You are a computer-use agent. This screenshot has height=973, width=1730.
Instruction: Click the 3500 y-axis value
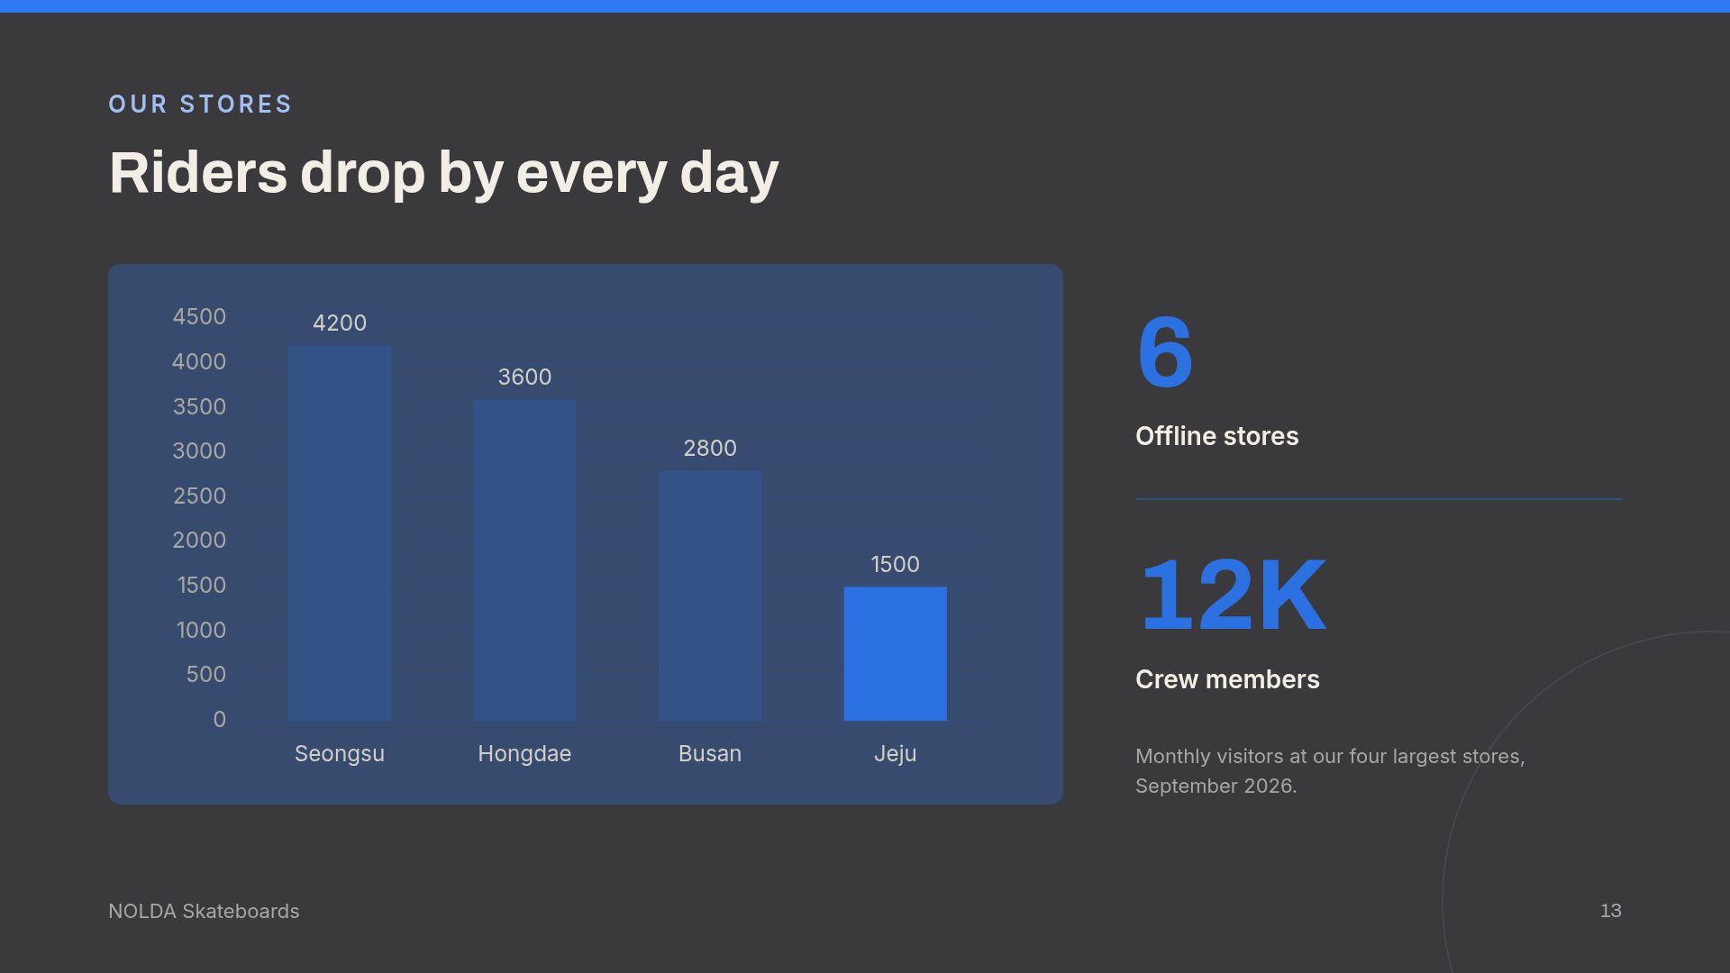199,407
